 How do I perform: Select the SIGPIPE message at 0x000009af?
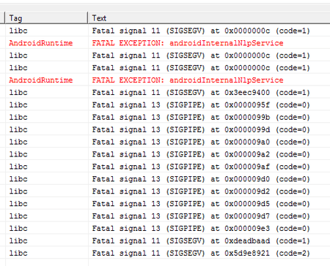click(201, 167)
